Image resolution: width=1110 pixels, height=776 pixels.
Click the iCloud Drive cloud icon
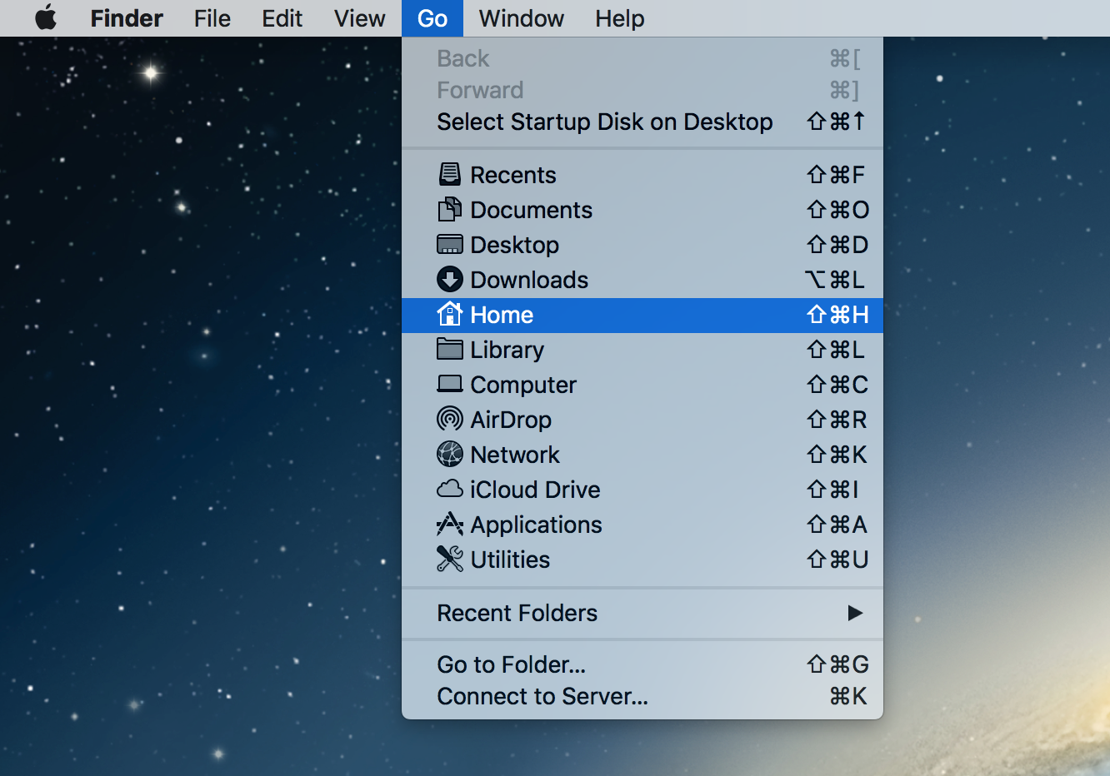click(450, 490)
